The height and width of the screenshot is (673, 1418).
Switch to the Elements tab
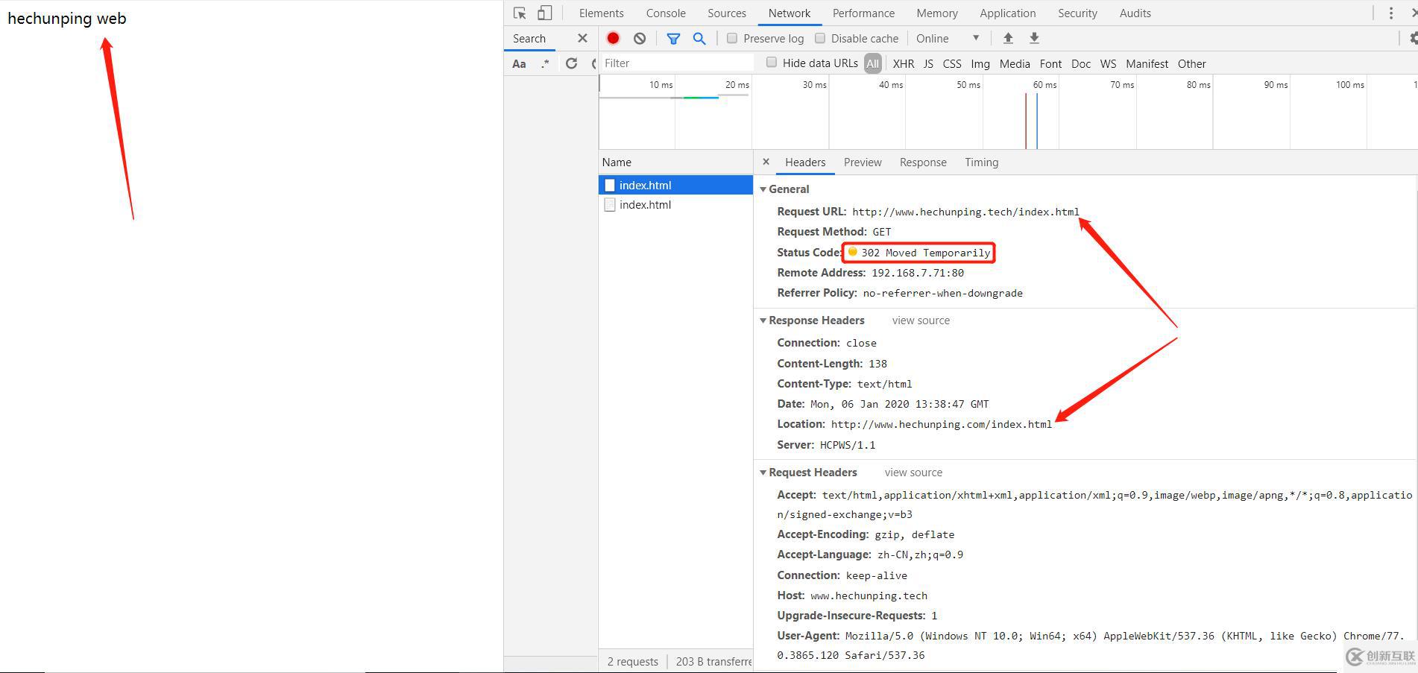click(x=601, y=13)
